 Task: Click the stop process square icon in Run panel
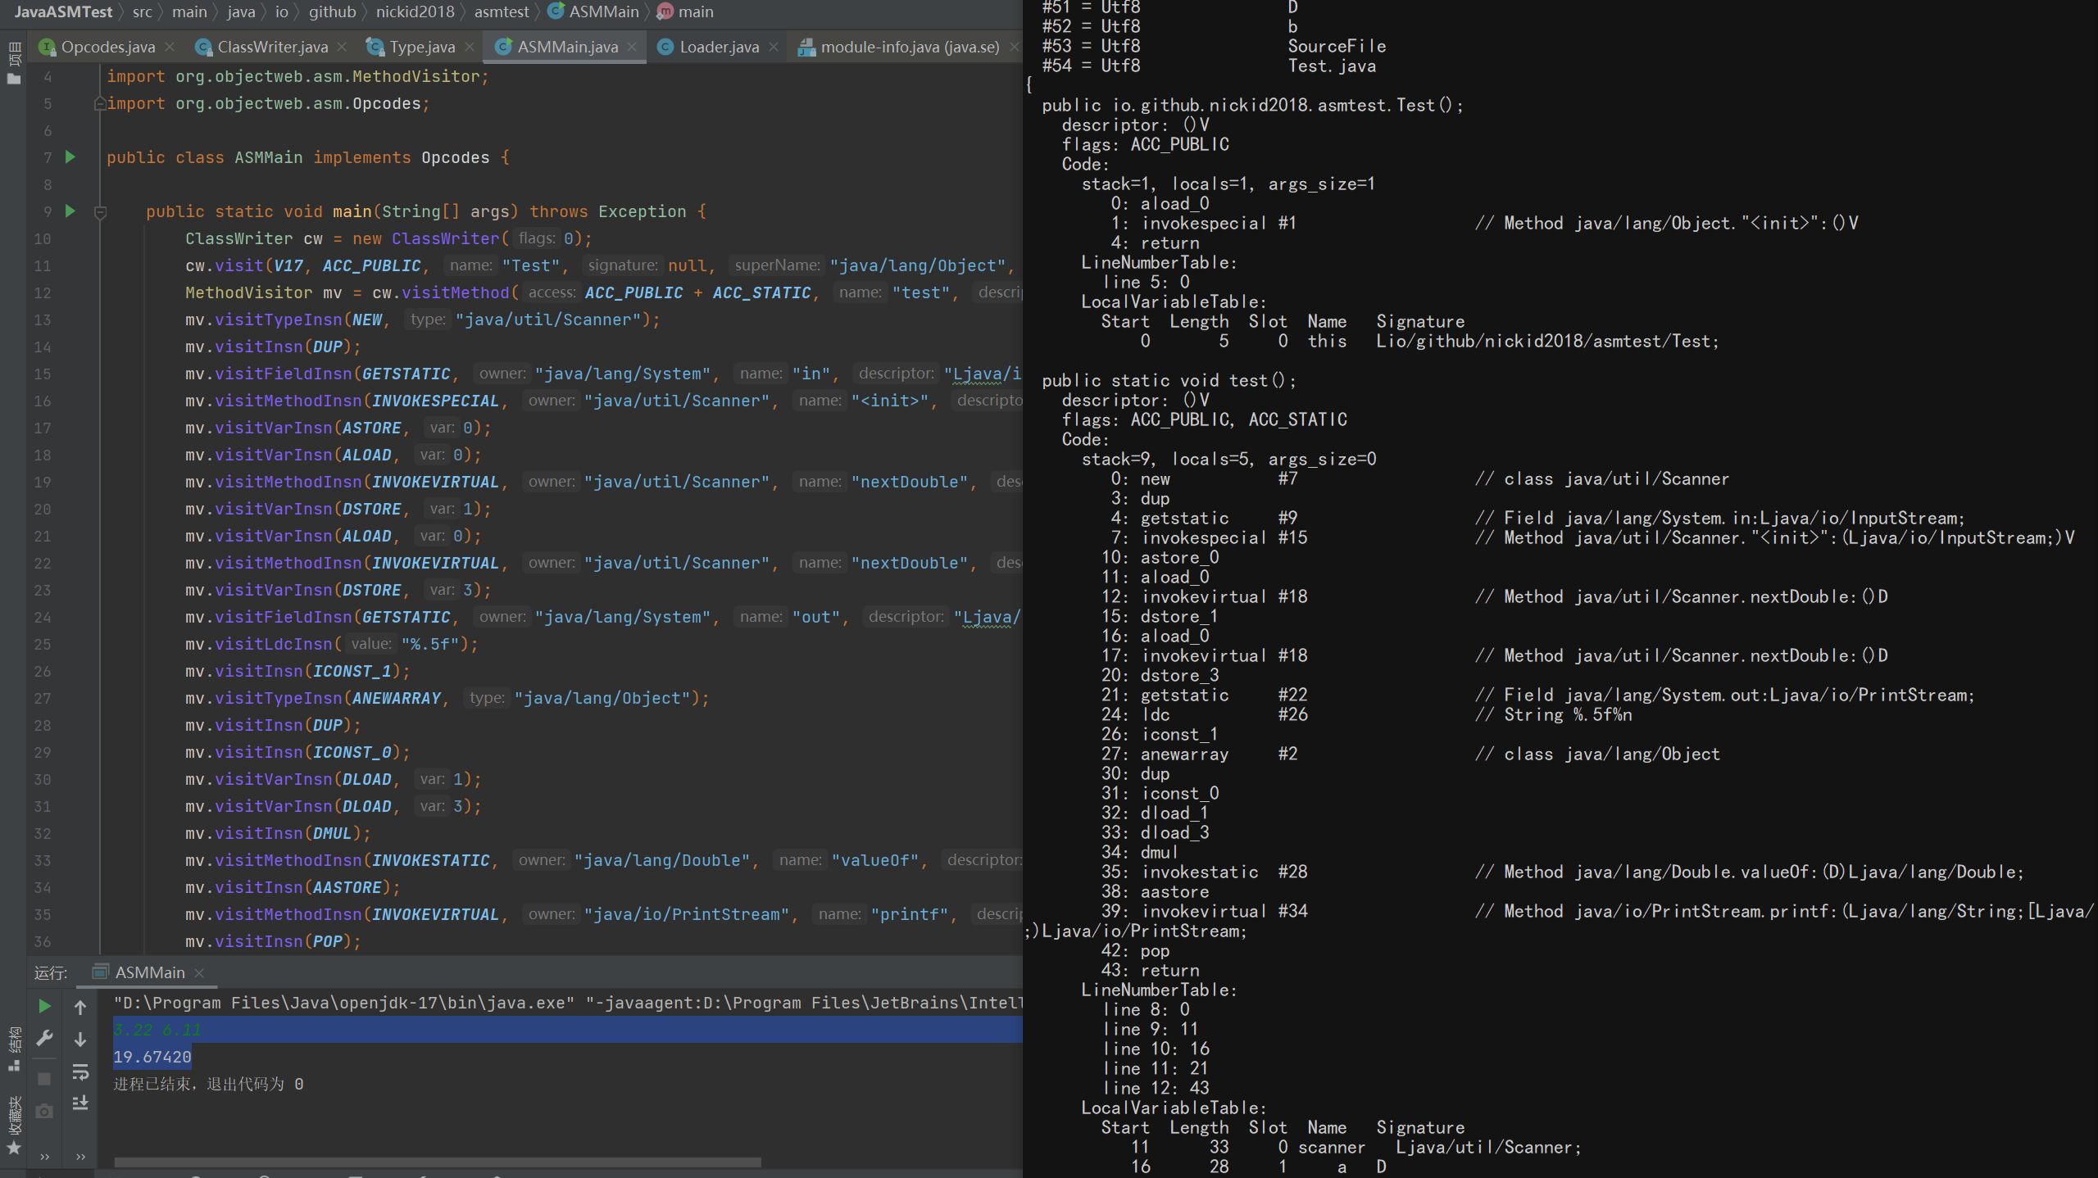(x=45, y=1079)
